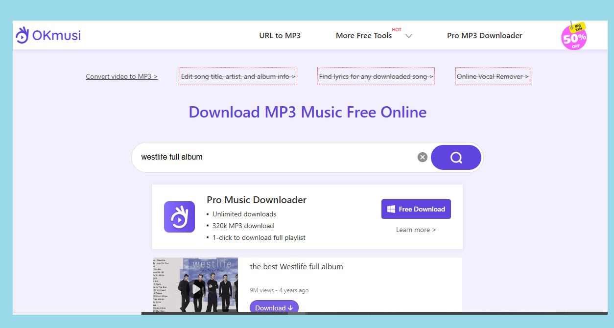Click the Download button for Westlife album
This screenshot has width=614, height=328.
pos(274,307)
